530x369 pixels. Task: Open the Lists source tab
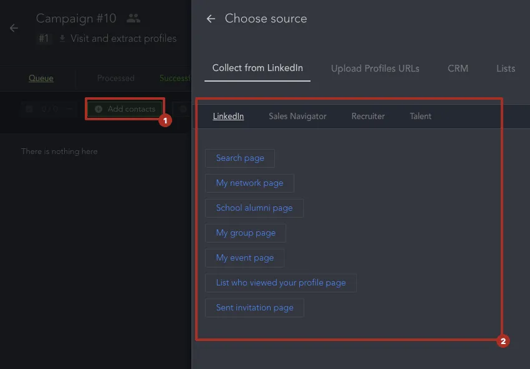coord(506,69)
